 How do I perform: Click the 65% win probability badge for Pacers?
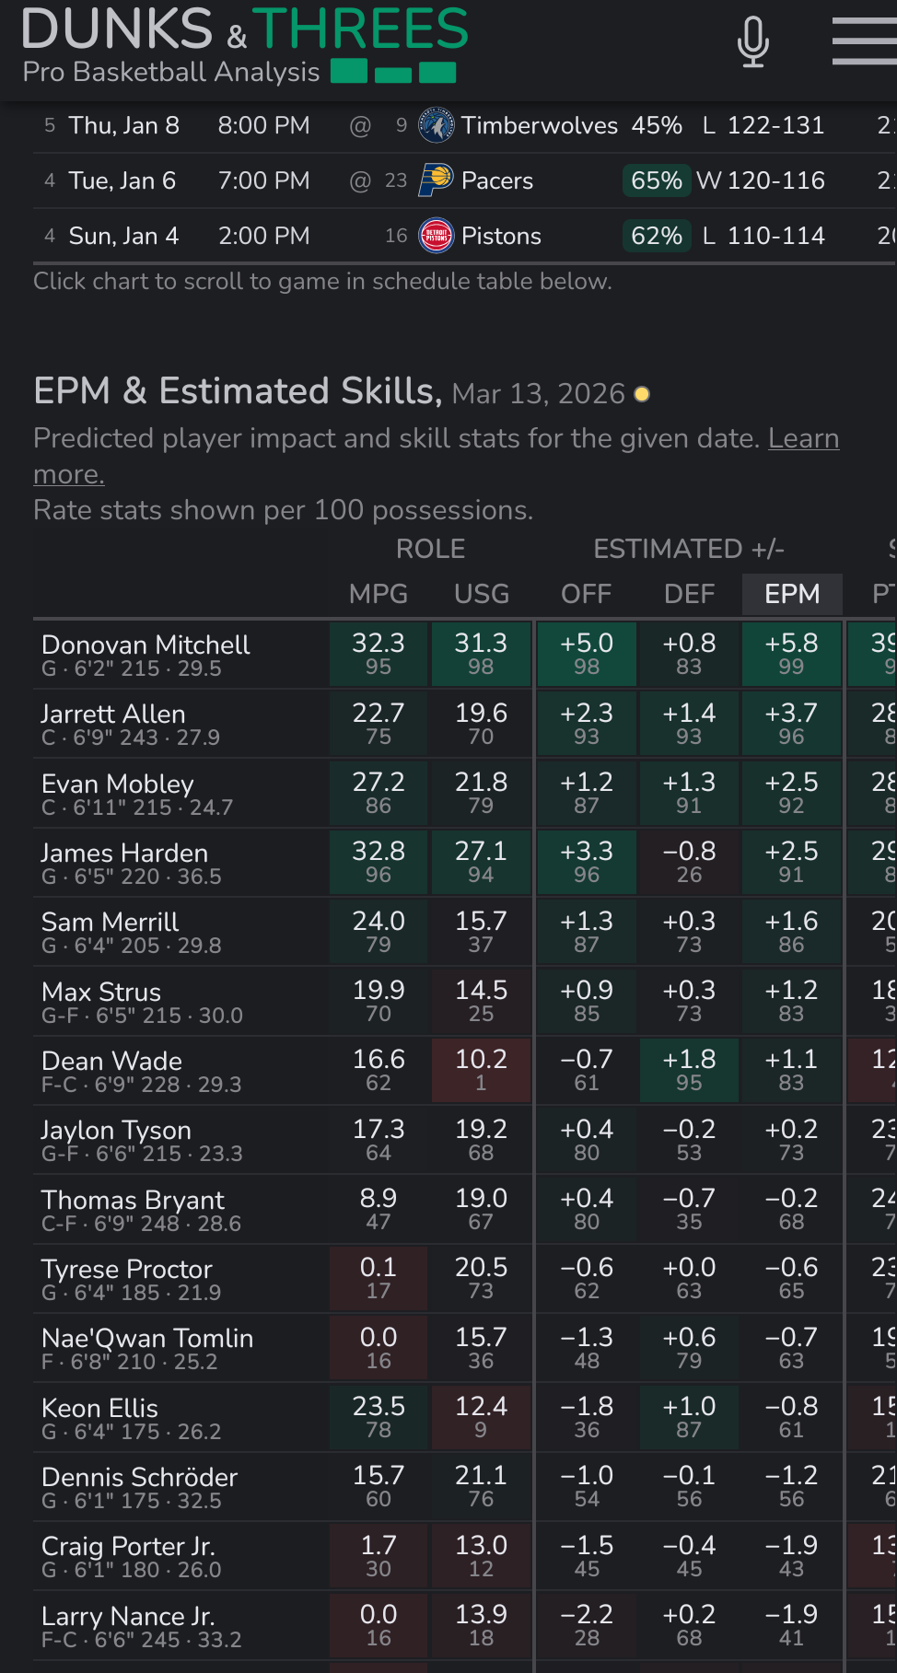coord(657,180)
